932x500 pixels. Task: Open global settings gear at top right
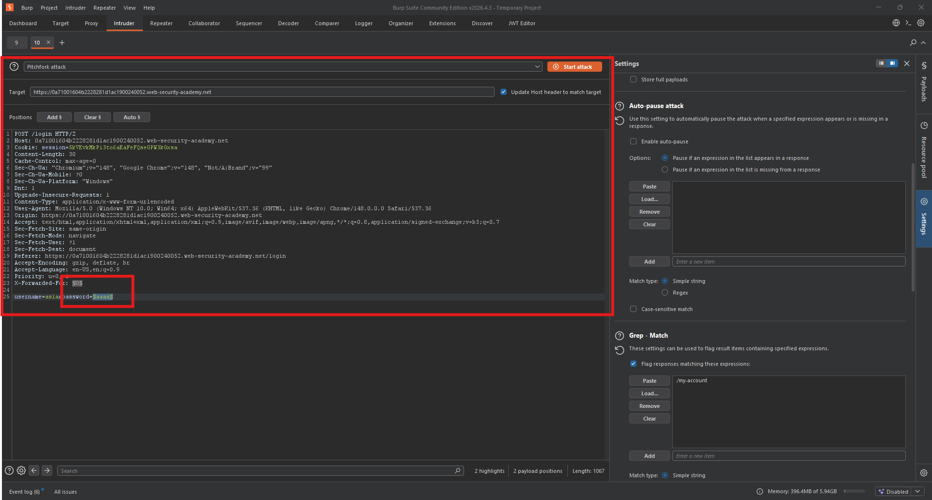[921, 23]
